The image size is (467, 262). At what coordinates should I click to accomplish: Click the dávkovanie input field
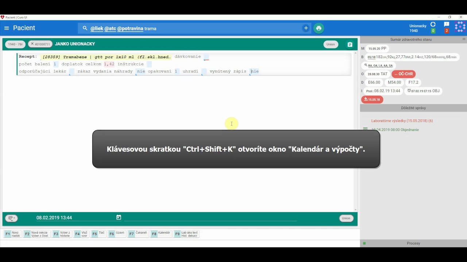pos(206,57)
